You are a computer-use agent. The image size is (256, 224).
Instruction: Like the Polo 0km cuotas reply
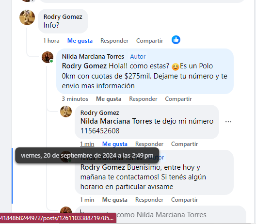109,99
